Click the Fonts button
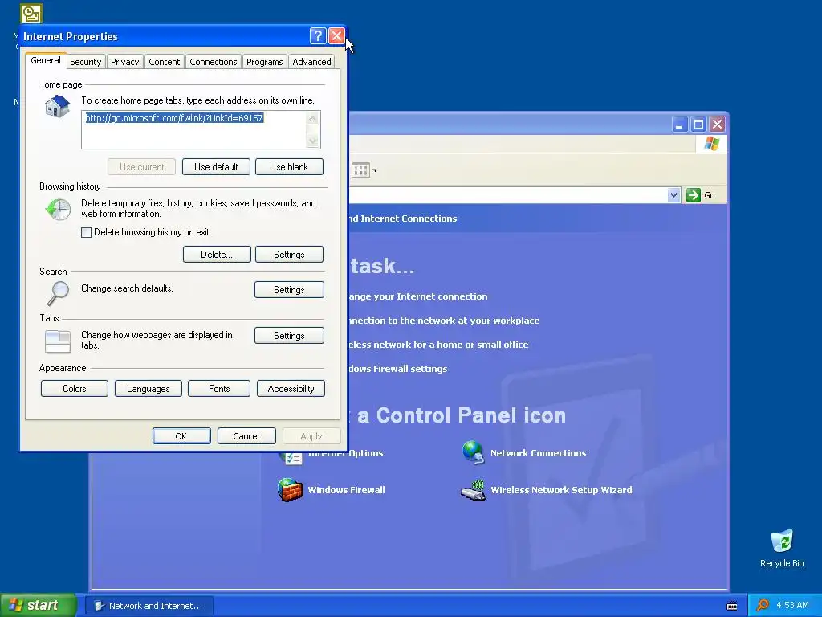The height and width of the screenshot is (617, 822). click(219, 389)
